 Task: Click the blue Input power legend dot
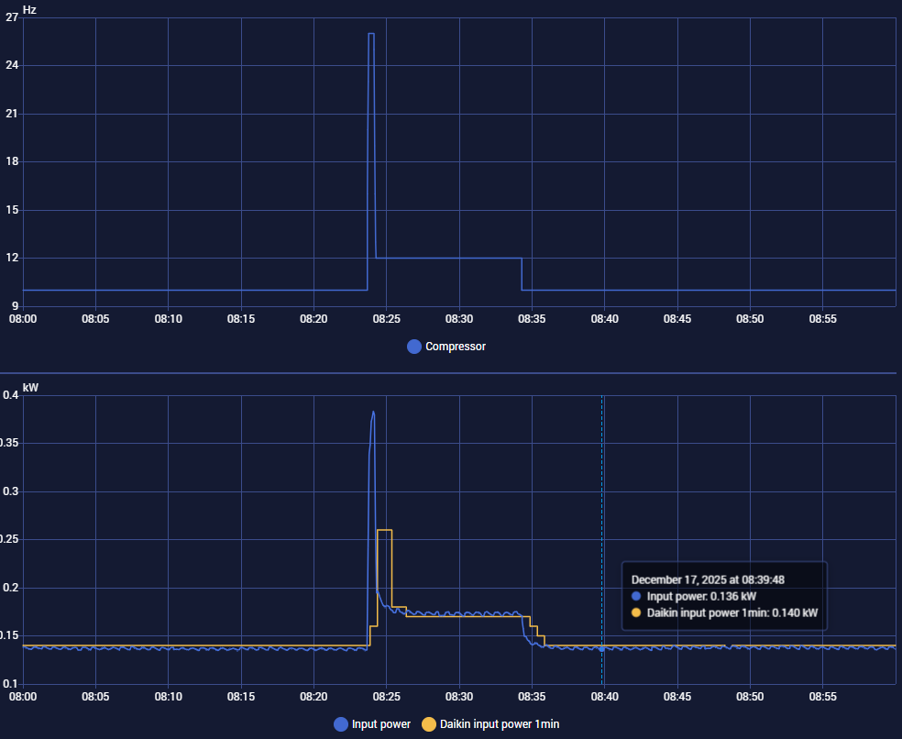[x=341, y=724]
